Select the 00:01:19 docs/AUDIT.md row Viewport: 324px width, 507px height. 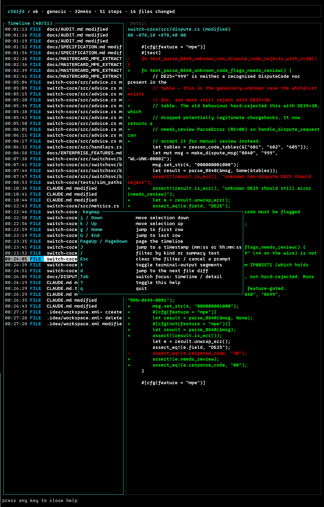pos(63,41)
